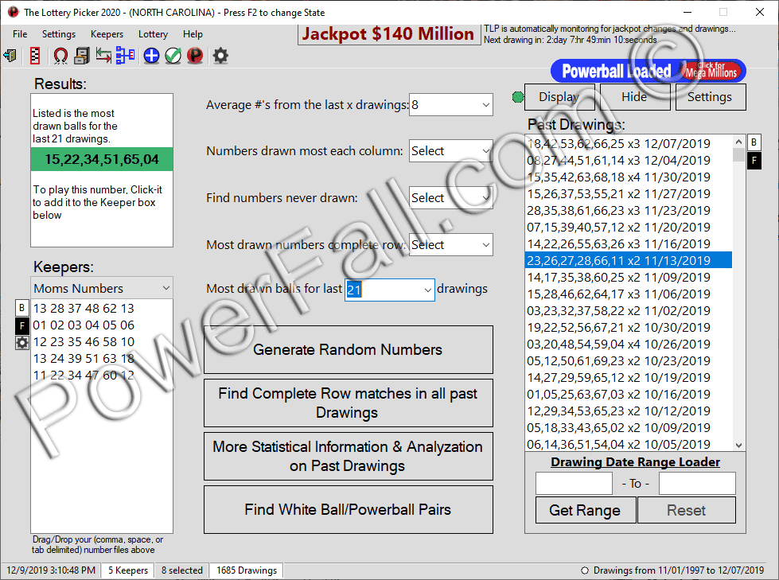Image resolution: width=779 pixels, height=580 pixels.
Task: Select past drawing dated 12/04/2019
Action: (x=629, y=161)
